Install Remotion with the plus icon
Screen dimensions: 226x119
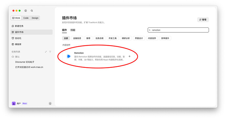pyautogui.click(x=129, y=56)
